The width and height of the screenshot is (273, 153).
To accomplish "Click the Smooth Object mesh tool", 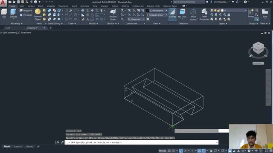I will coord(38,14).
